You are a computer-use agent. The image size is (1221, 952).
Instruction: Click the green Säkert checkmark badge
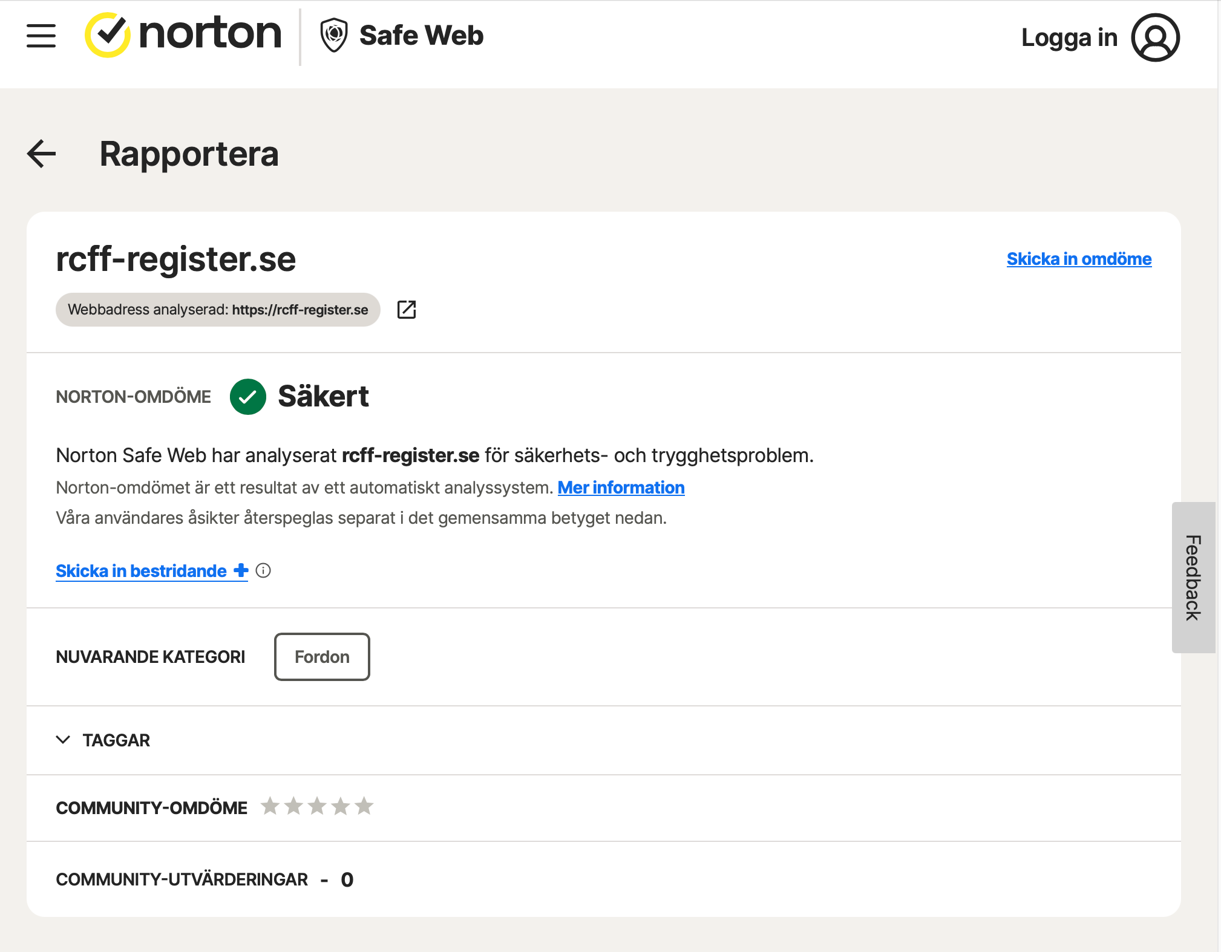248,397
